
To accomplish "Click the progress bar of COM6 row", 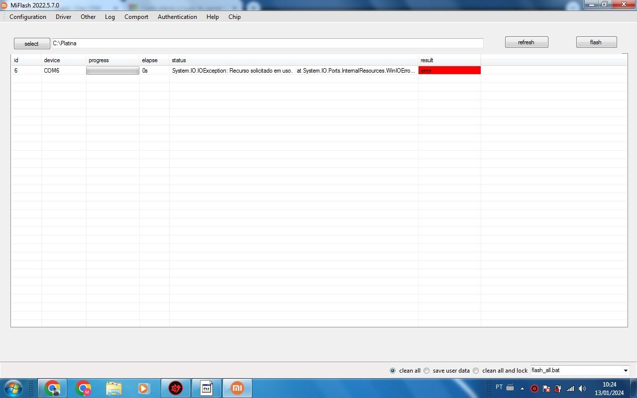I will (113, 71).
